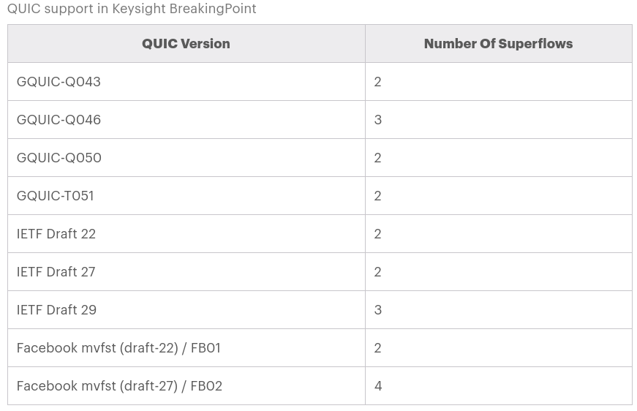
Task: Click the superflows count for GQUIC-Q046
Action: pos(378,120)
